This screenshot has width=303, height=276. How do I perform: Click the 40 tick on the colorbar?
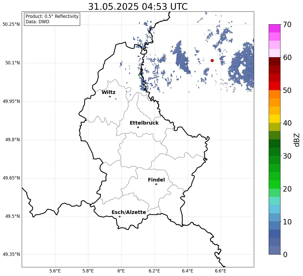click(287, 123)
